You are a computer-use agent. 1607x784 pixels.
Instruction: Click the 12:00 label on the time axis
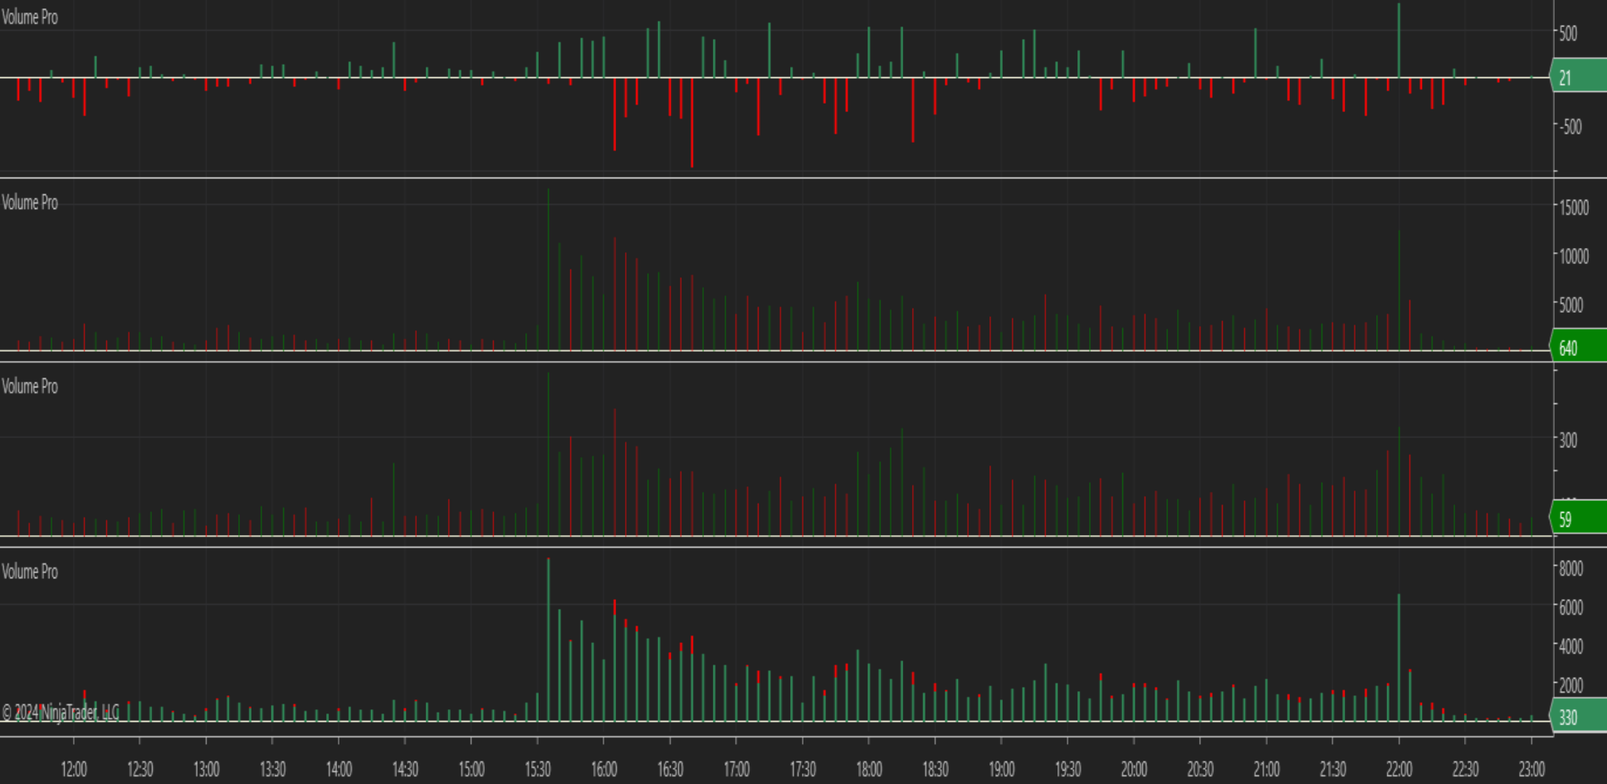(x=74, y=768)
